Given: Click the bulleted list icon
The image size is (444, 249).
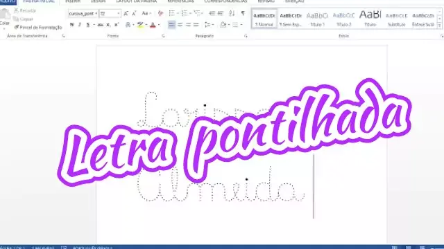Looking at the screenshot, I should click(171, 13).
